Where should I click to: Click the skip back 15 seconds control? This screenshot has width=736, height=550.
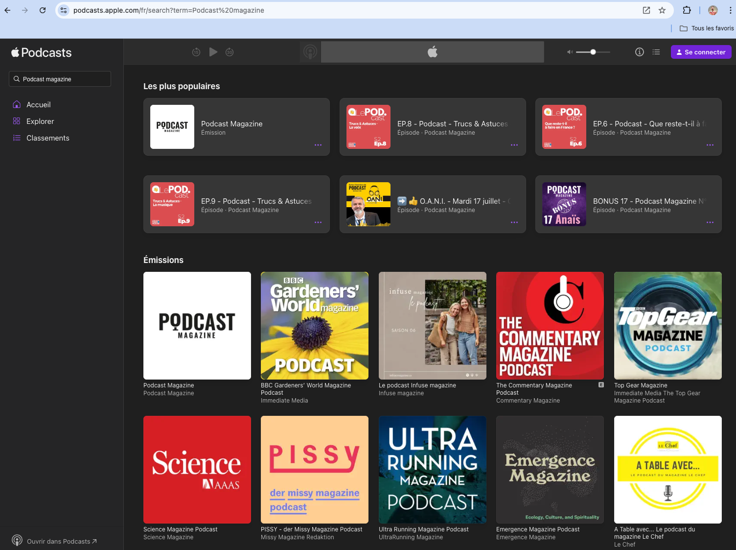[196, 51]
